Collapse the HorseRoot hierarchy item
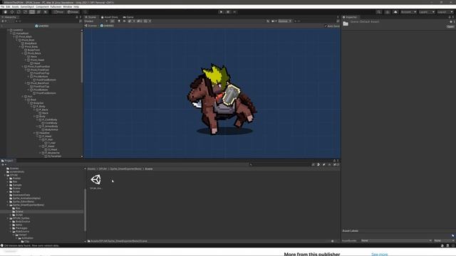456x256 pixels. tap(11, 33)
